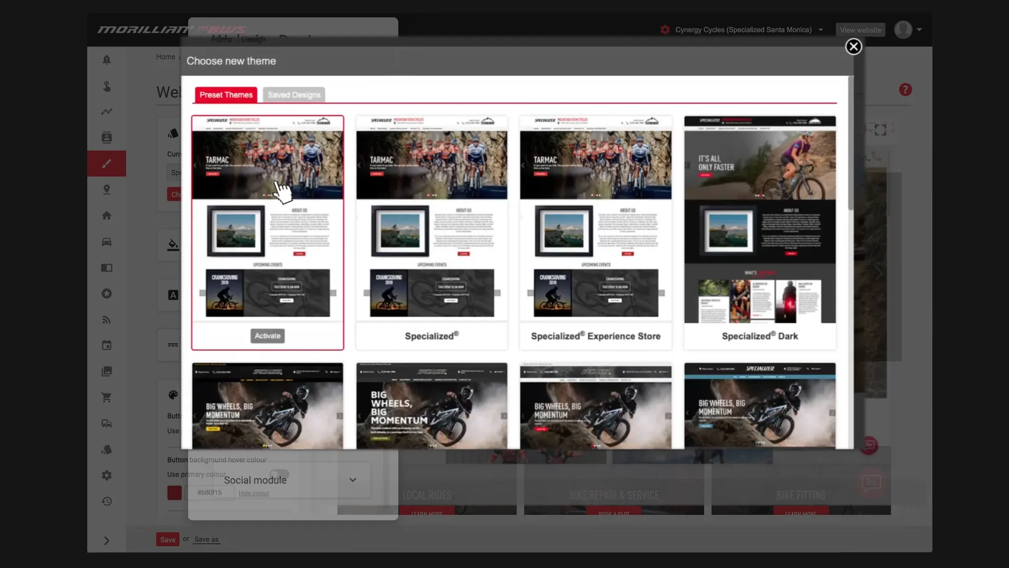
Task: Click the Save as link
Action: coord(206,540)
